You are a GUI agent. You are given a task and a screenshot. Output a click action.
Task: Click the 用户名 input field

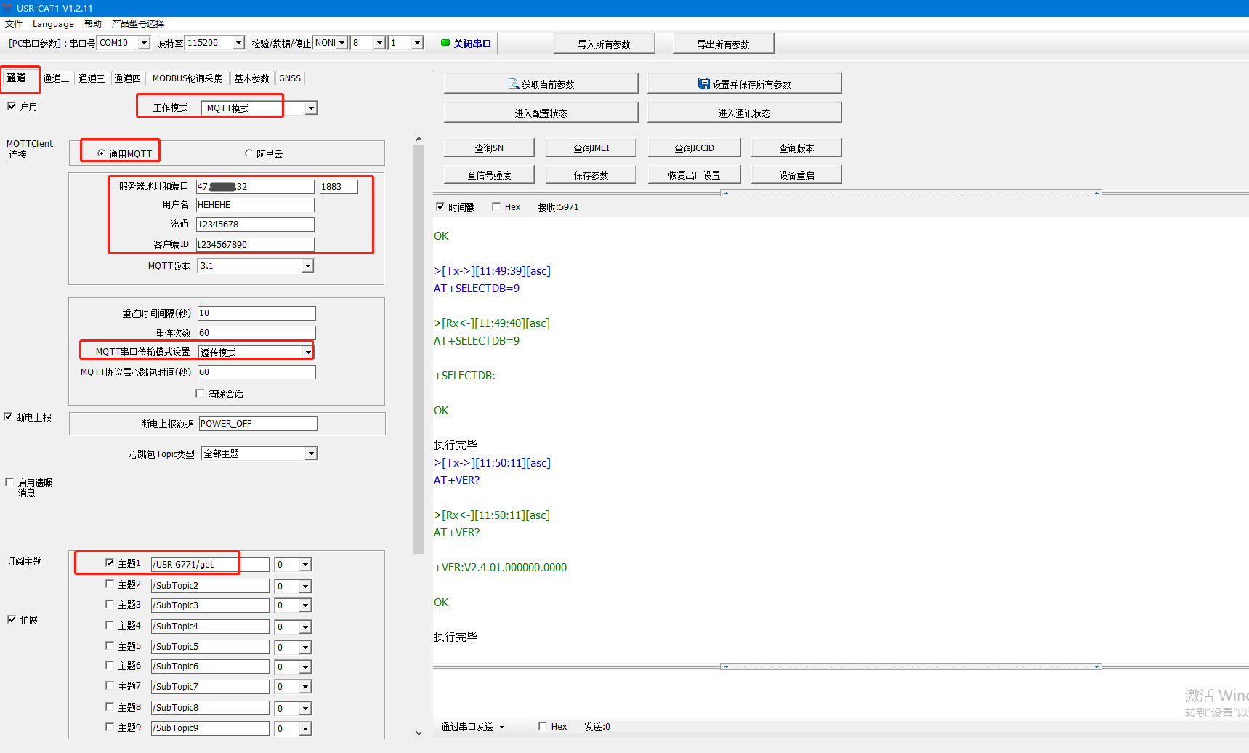pos(254,205)
